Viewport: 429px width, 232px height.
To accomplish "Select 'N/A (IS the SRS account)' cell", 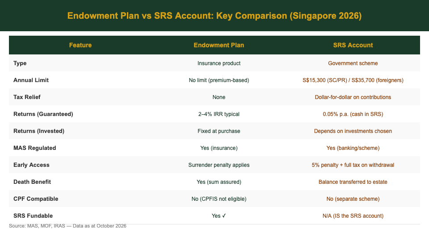I will point(353,215).
